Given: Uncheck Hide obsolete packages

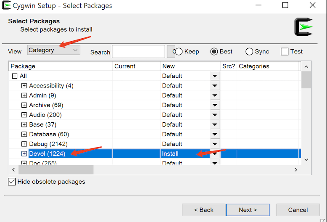Looking at the screenshot, I should (x=12, y=182).
